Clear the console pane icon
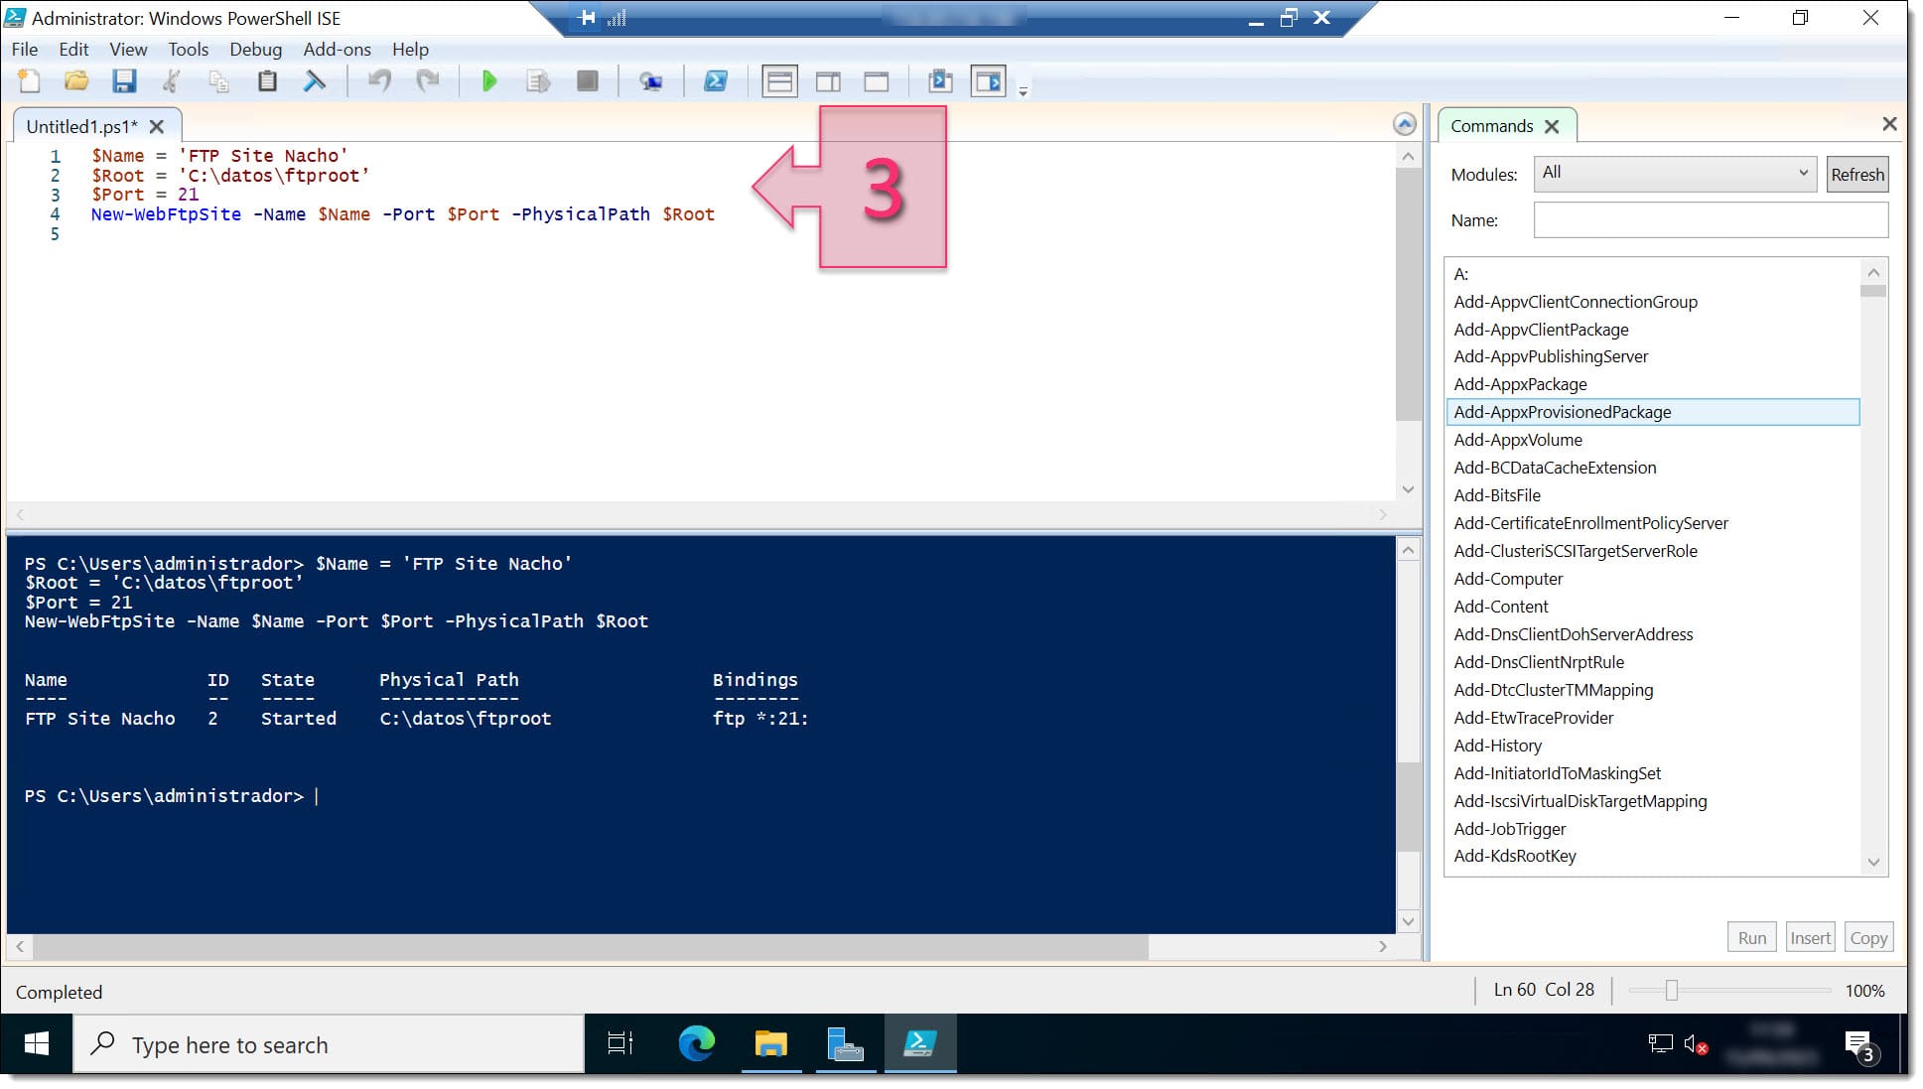Viewport: 1923px width, 1089px height. tap(315, 81)
